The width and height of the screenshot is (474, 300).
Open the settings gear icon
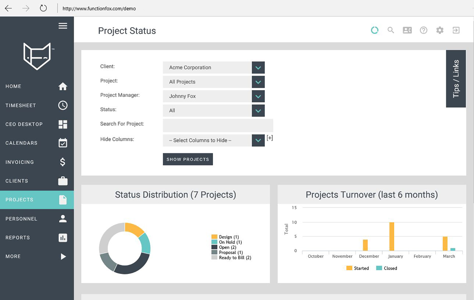click(440, 30)
